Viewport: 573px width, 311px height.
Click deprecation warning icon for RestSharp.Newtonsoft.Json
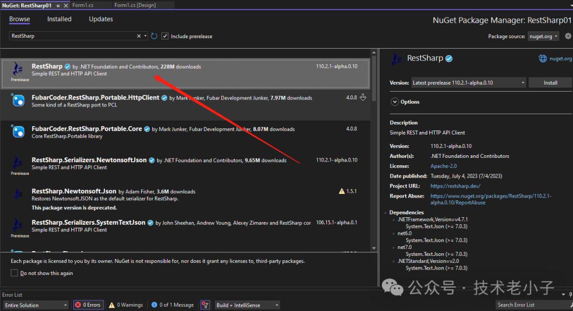pos(342,191)
